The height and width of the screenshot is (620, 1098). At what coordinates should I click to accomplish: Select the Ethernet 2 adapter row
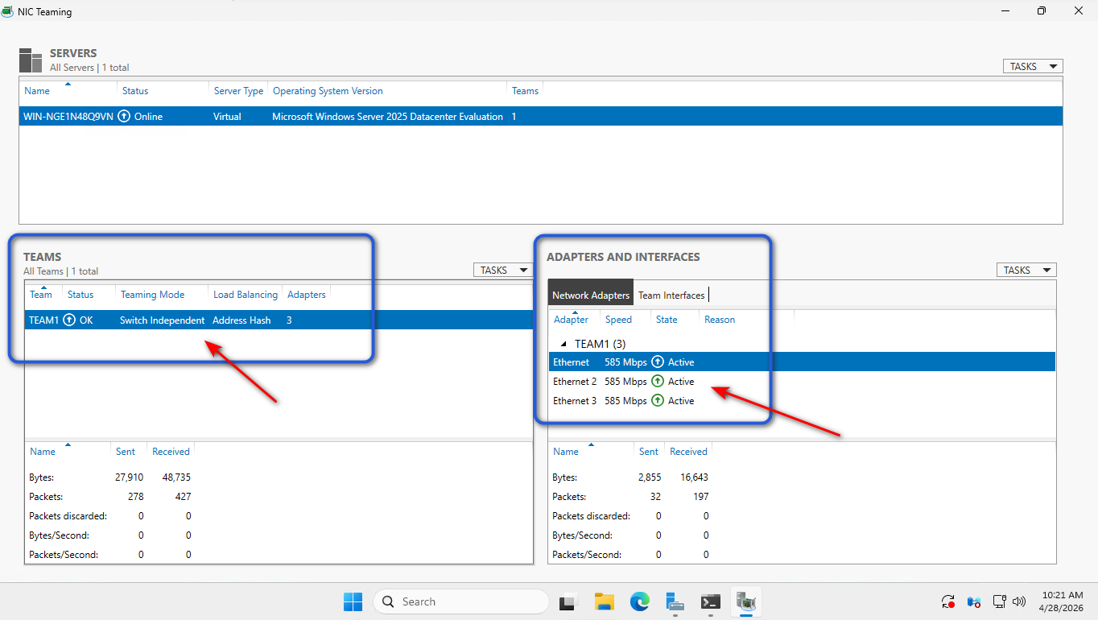(802, 382)
